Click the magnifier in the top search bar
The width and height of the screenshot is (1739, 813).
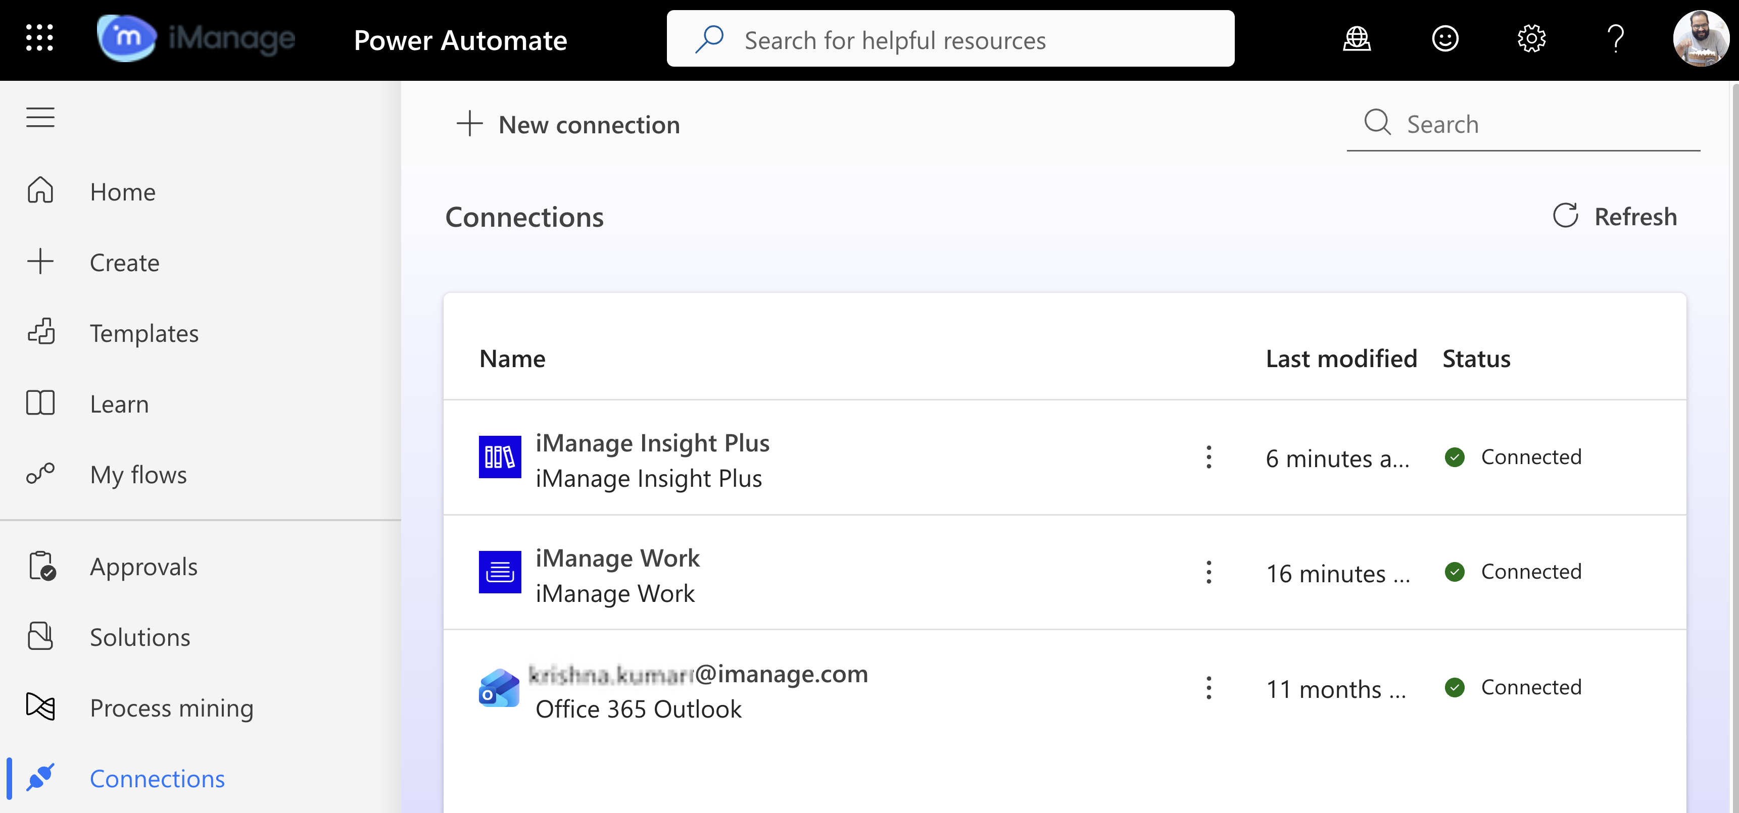point(709,39)
